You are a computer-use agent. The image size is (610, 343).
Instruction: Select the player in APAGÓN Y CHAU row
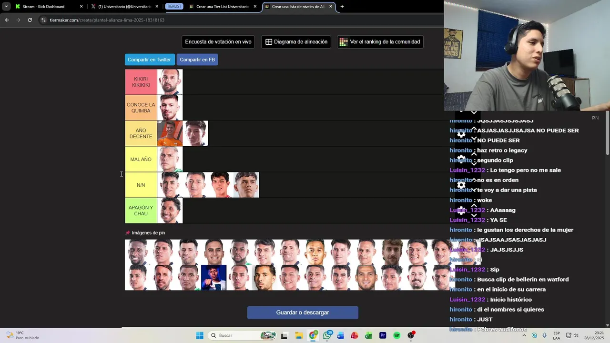(170, 211)
